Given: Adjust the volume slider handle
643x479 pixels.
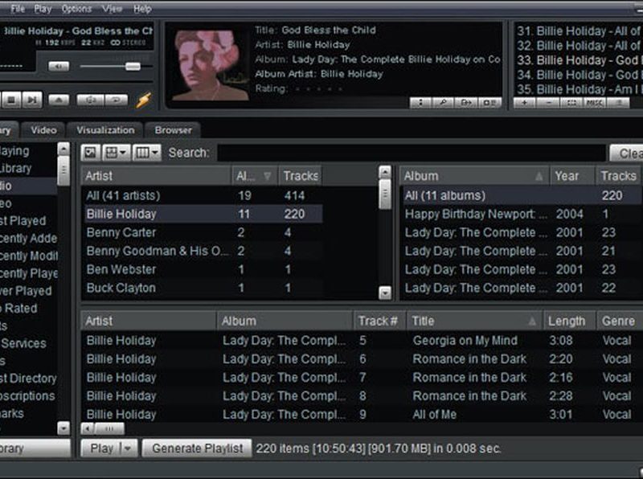Looking at the screenshot, I should 133,67.
